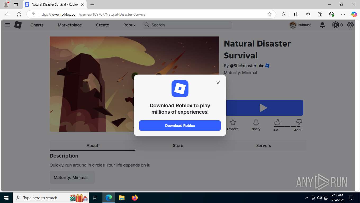Open Robux balance icon
This screenshot has height=203, width=360.
point(335,25)
